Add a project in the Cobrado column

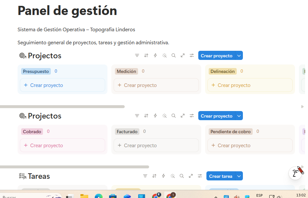(63, 145)
